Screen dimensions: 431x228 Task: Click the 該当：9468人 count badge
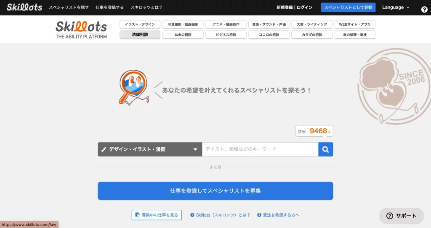click(314, 131)
